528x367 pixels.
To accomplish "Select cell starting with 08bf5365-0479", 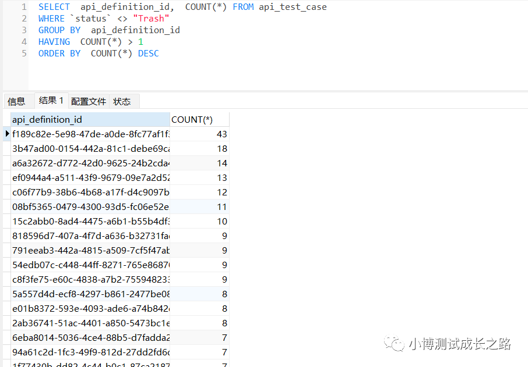I will [x=90, y=206].
